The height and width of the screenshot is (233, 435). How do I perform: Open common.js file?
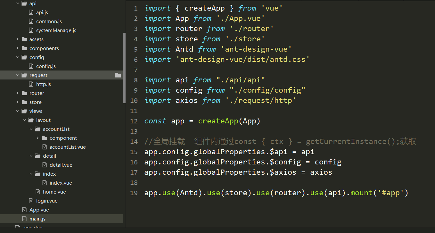[x=49, y=21]
